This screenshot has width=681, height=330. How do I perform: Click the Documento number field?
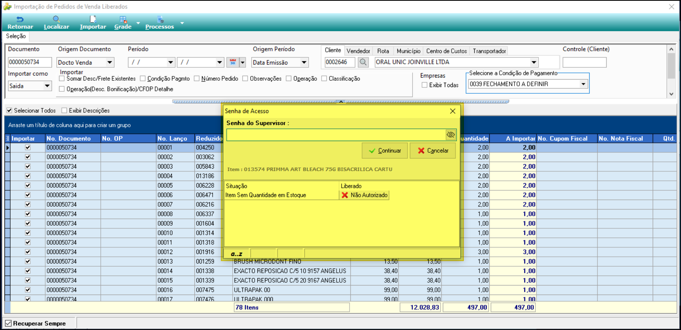pyautogui.click(x=30, y=62)
